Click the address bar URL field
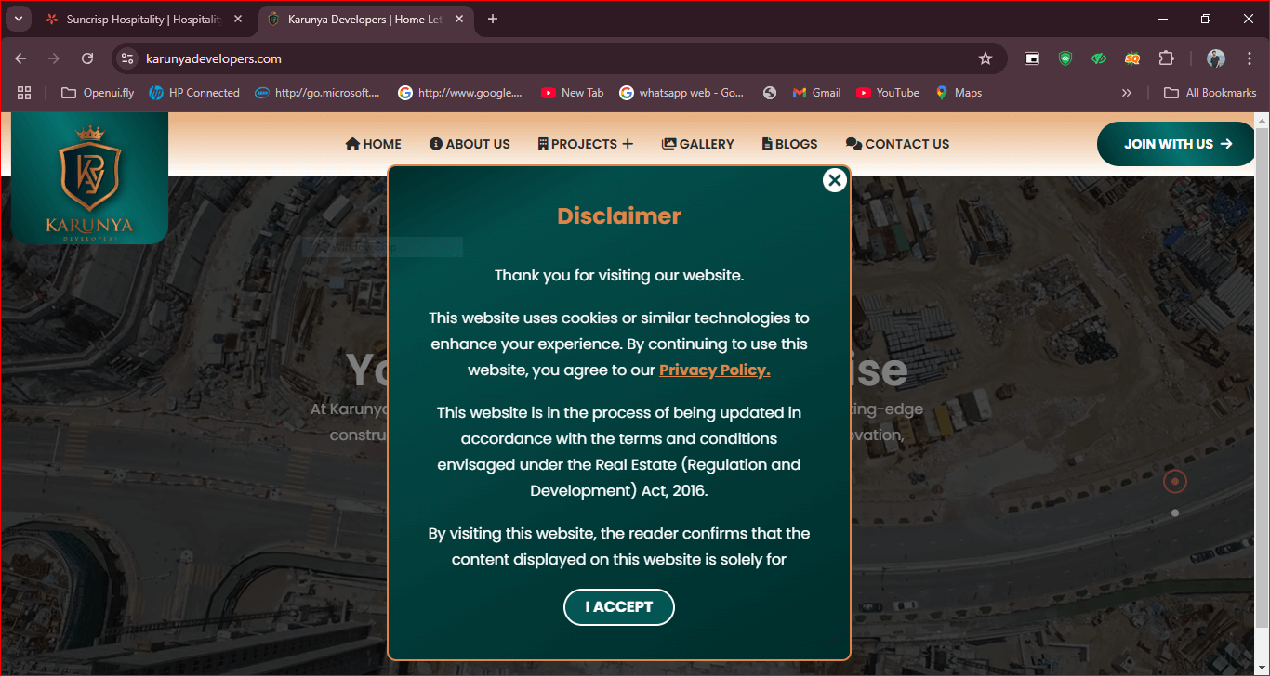 [x=558, y=58]
